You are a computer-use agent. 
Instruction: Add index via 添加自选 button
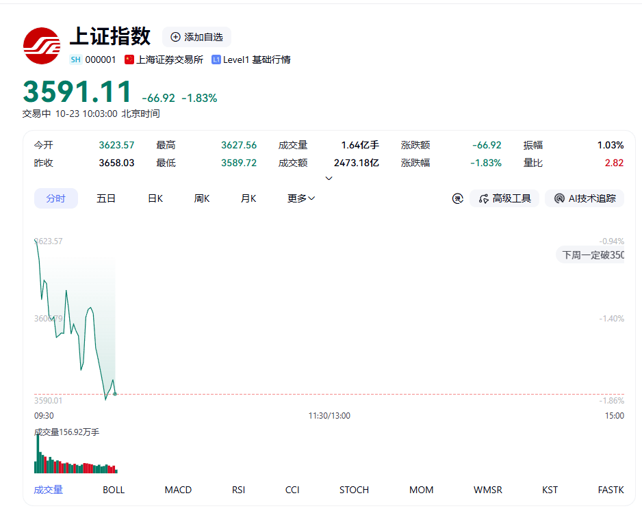[x=197, y=37]
